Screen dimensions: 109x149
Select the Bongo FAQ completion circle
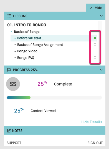tap(95, 57)
